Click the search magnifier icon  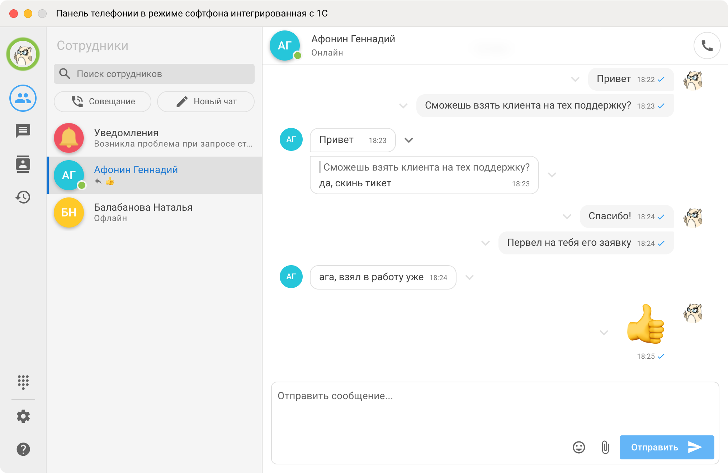[x=65, y=73]
